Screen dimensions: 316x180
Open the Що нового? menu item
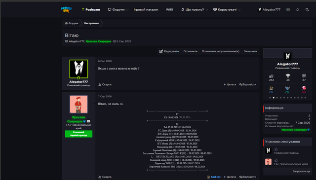click(x=193, y=9)
